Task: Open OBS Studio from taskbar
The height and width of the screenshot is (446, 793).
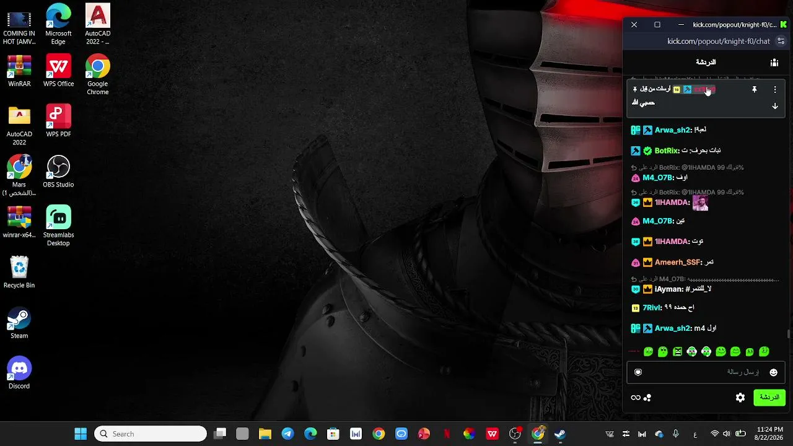Action: click(x=515, y=434)
